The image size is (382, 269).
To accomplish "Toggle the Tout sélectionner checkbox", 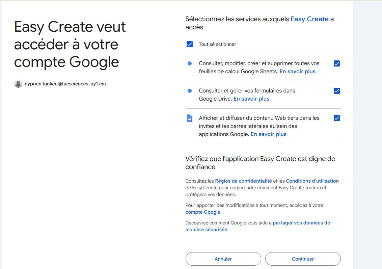I will pyautogui.click(x=190, y=44).
